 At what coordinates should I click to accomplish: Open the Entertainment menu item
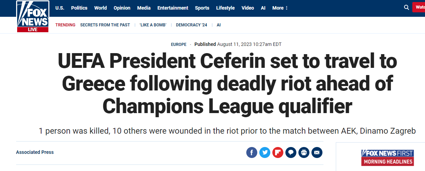click(x=173, y=8)
